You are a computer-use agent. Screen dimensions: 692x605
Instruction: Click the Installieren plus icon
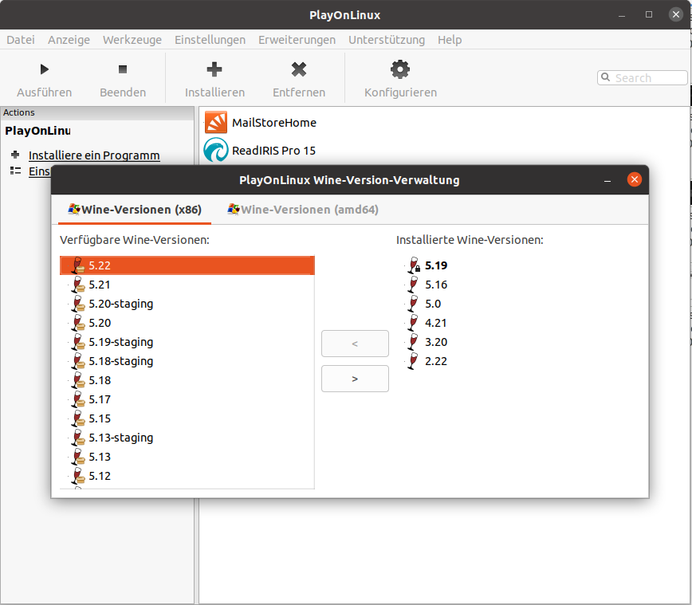214,70
